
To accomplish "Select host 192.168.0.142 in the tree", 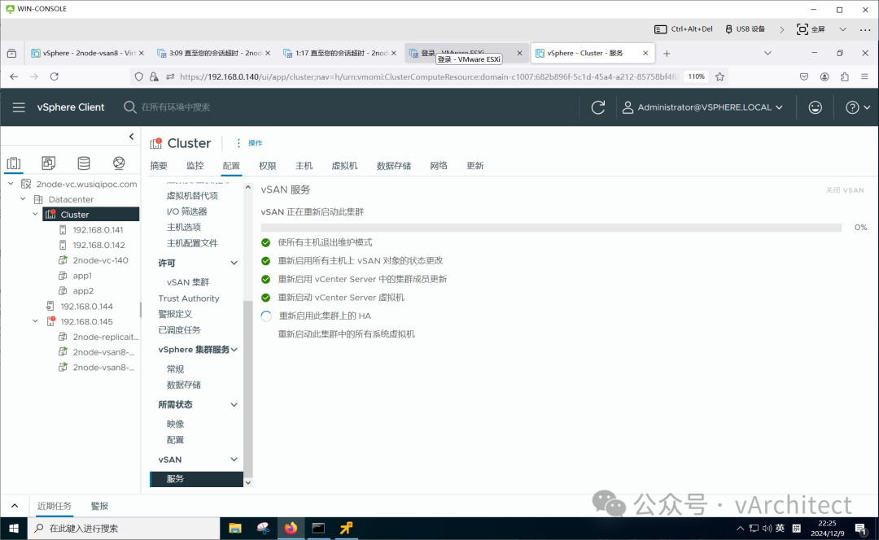I will [x=98, y=245].
